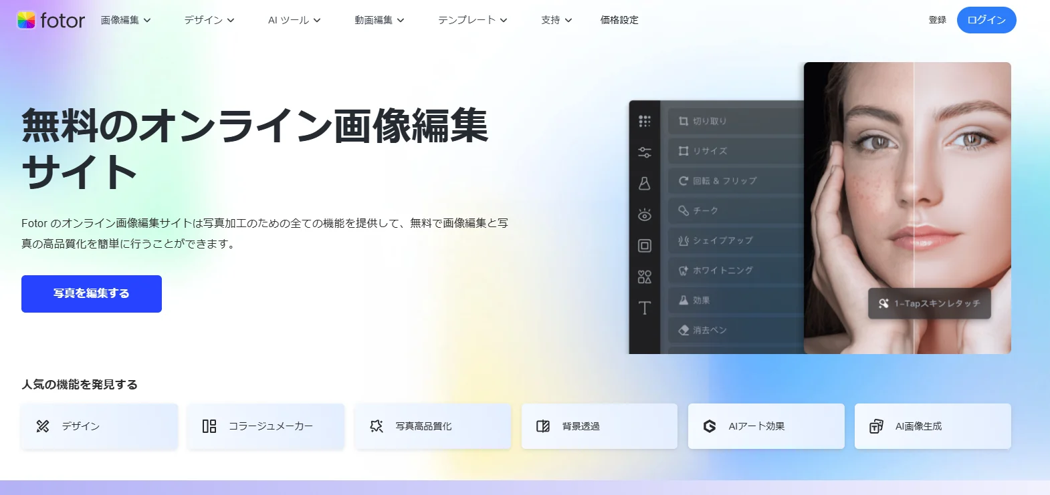1050x495 pixels.
Task: Select the ホワイトニング tool
Action: coord(736,271)
